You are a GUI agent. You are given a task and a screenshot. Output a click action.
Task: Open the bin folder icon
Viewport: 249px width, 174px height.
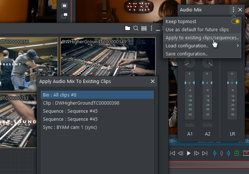tap(127, 28)
